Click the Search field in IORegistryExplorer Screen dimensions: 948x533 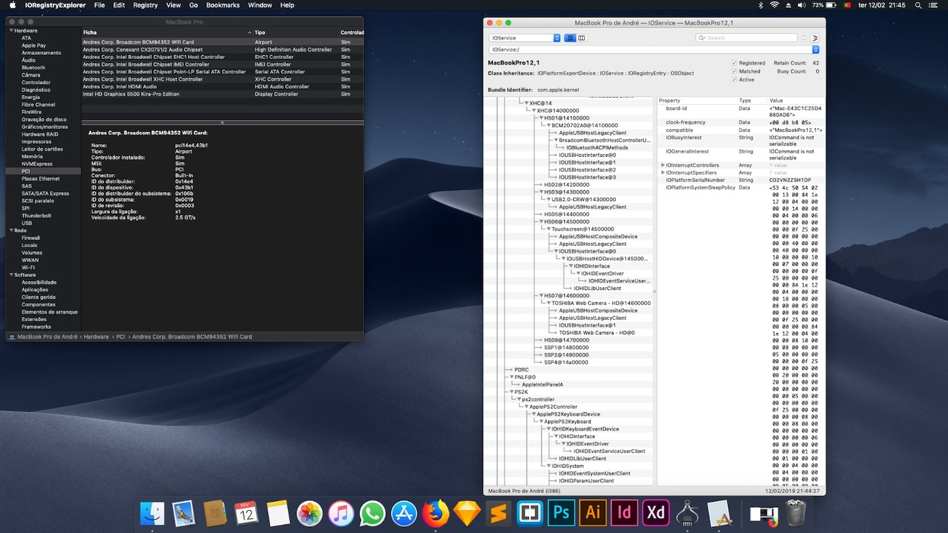747,38
